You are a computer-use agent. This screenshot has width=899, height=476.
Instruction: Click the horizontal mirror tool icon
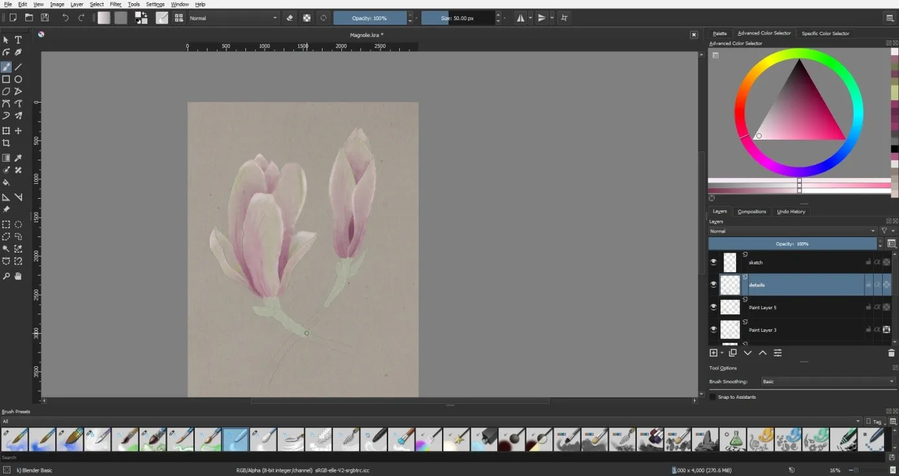tap(520, 18)
